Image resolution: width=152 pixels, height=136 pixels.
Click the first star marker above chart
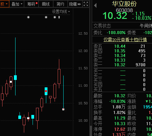(x=28, y=17)
